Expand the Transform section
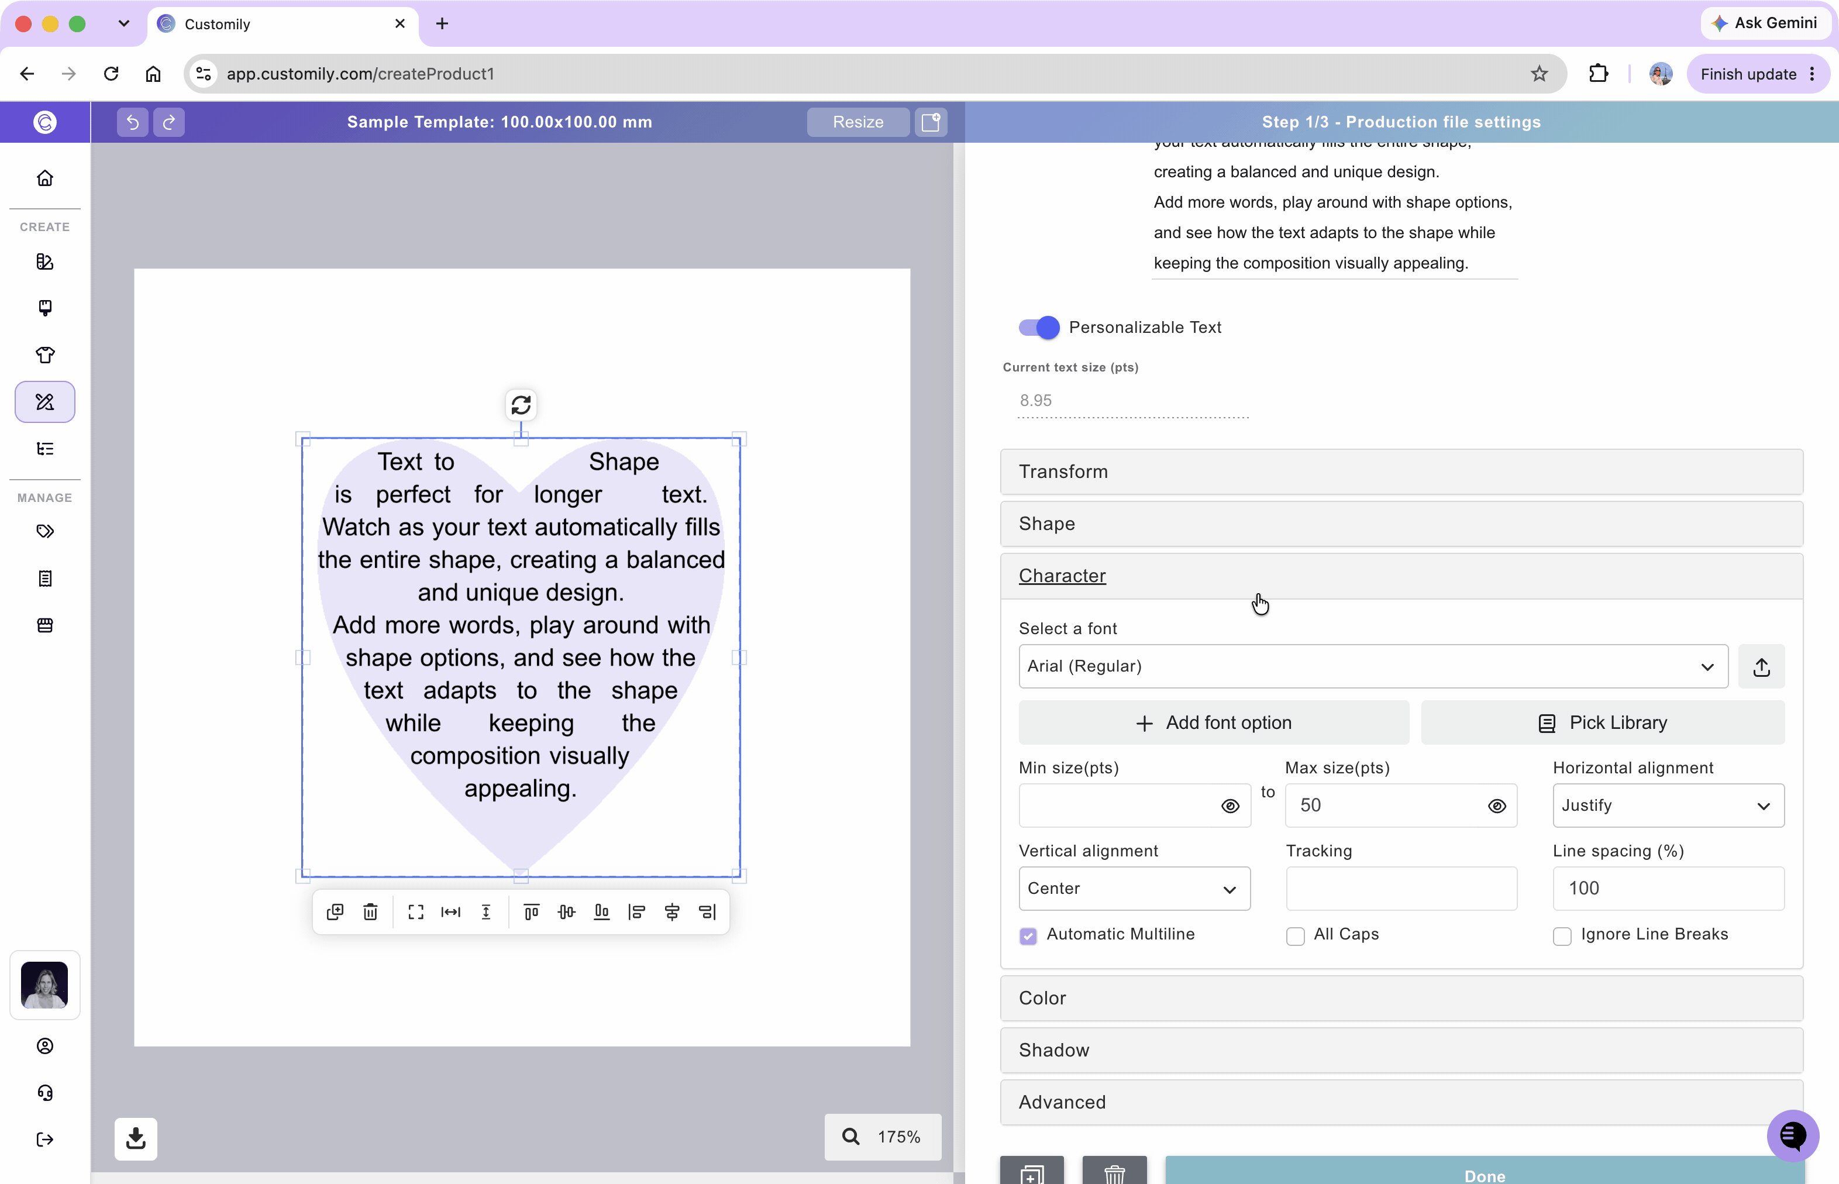The image size is (1839, 1184). click(1401, 472)
